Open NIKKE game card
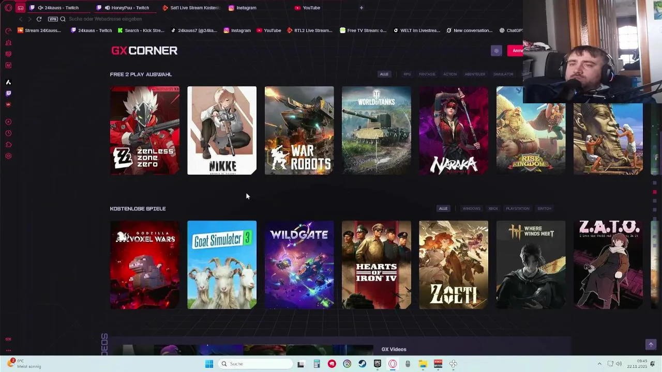Viewport: 662px width, 372px height. 222,130
